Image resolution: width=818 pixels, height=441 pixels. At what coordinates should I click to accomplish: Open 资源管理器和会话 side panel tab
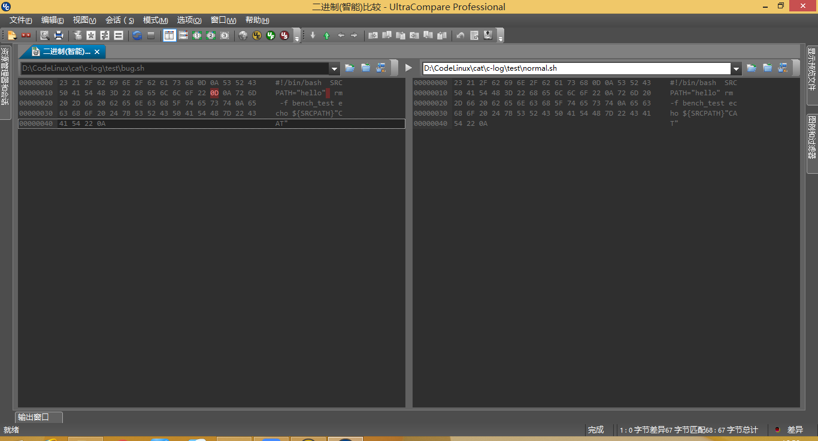5,83
